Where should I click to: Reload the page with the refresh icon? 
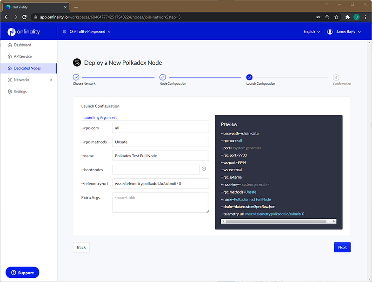coord(25,17)
